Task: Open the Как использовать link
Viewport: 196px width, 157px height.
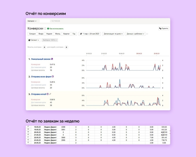Action: pyautogui.click(x=57, y=29)
